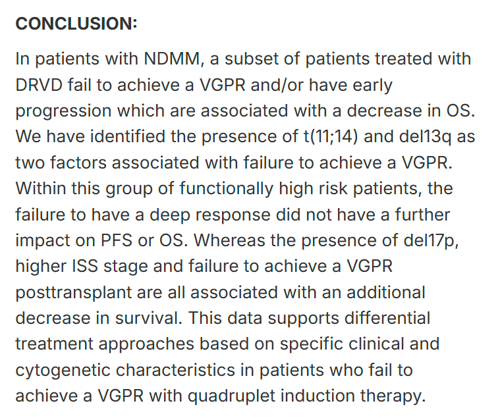Viewport: 500px width, 420px height.
Task: Click the word Whereas
Action: click(x=229, y=240)
